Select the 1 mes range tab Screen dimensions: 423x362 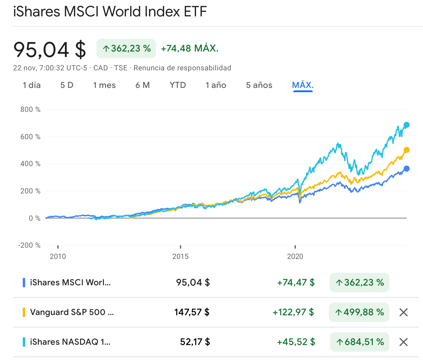click(x=104, y=85)
